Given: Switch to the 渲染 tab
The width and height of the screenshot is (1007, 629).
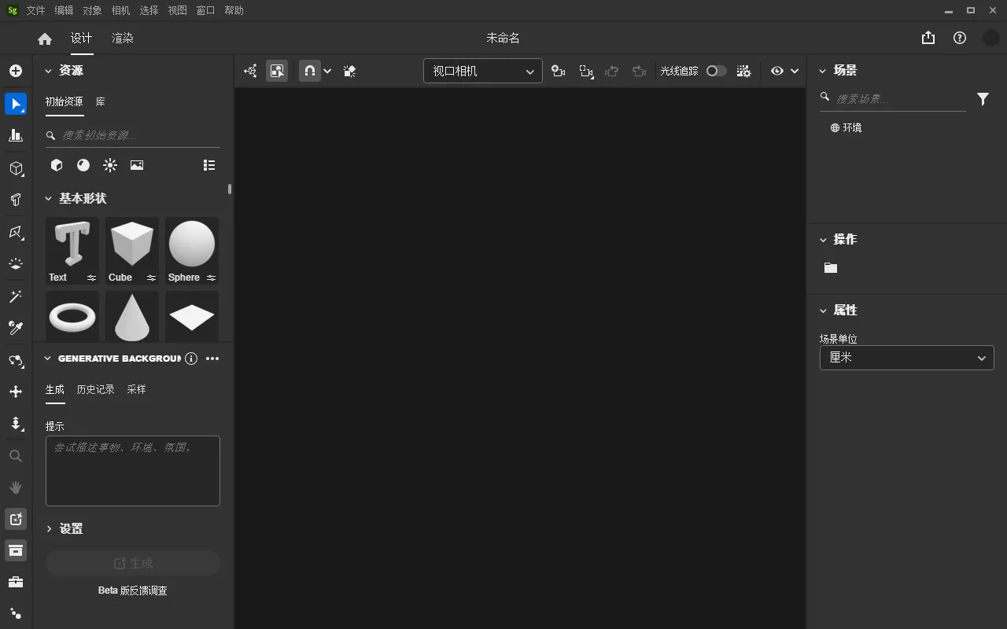Looking at the screenshot, I should (x=122, y=39).
